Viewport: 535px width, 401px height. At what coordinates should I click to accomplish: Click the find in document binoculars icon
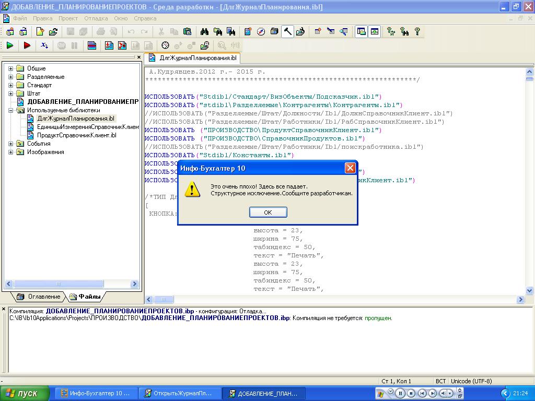click(x=231, y=32)
